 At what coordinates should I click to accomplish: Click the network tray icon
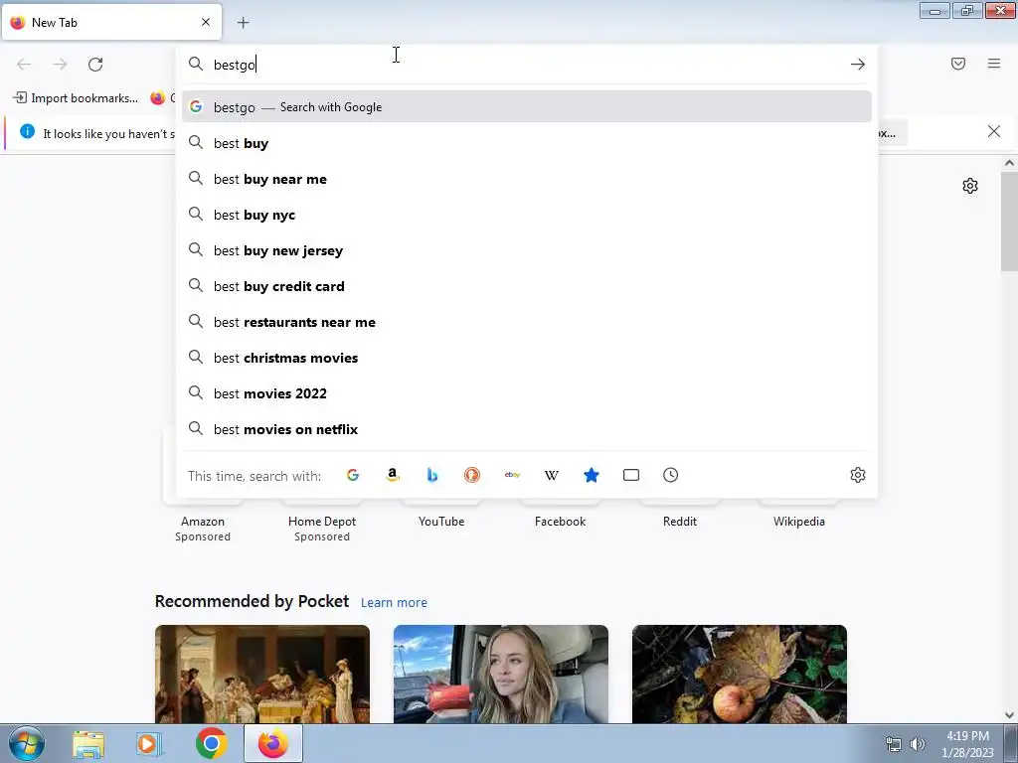(894, 744)
